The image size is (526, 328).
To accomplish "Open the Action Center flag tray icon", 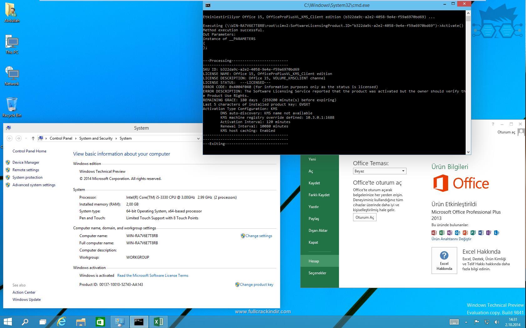I will [477, 322].
